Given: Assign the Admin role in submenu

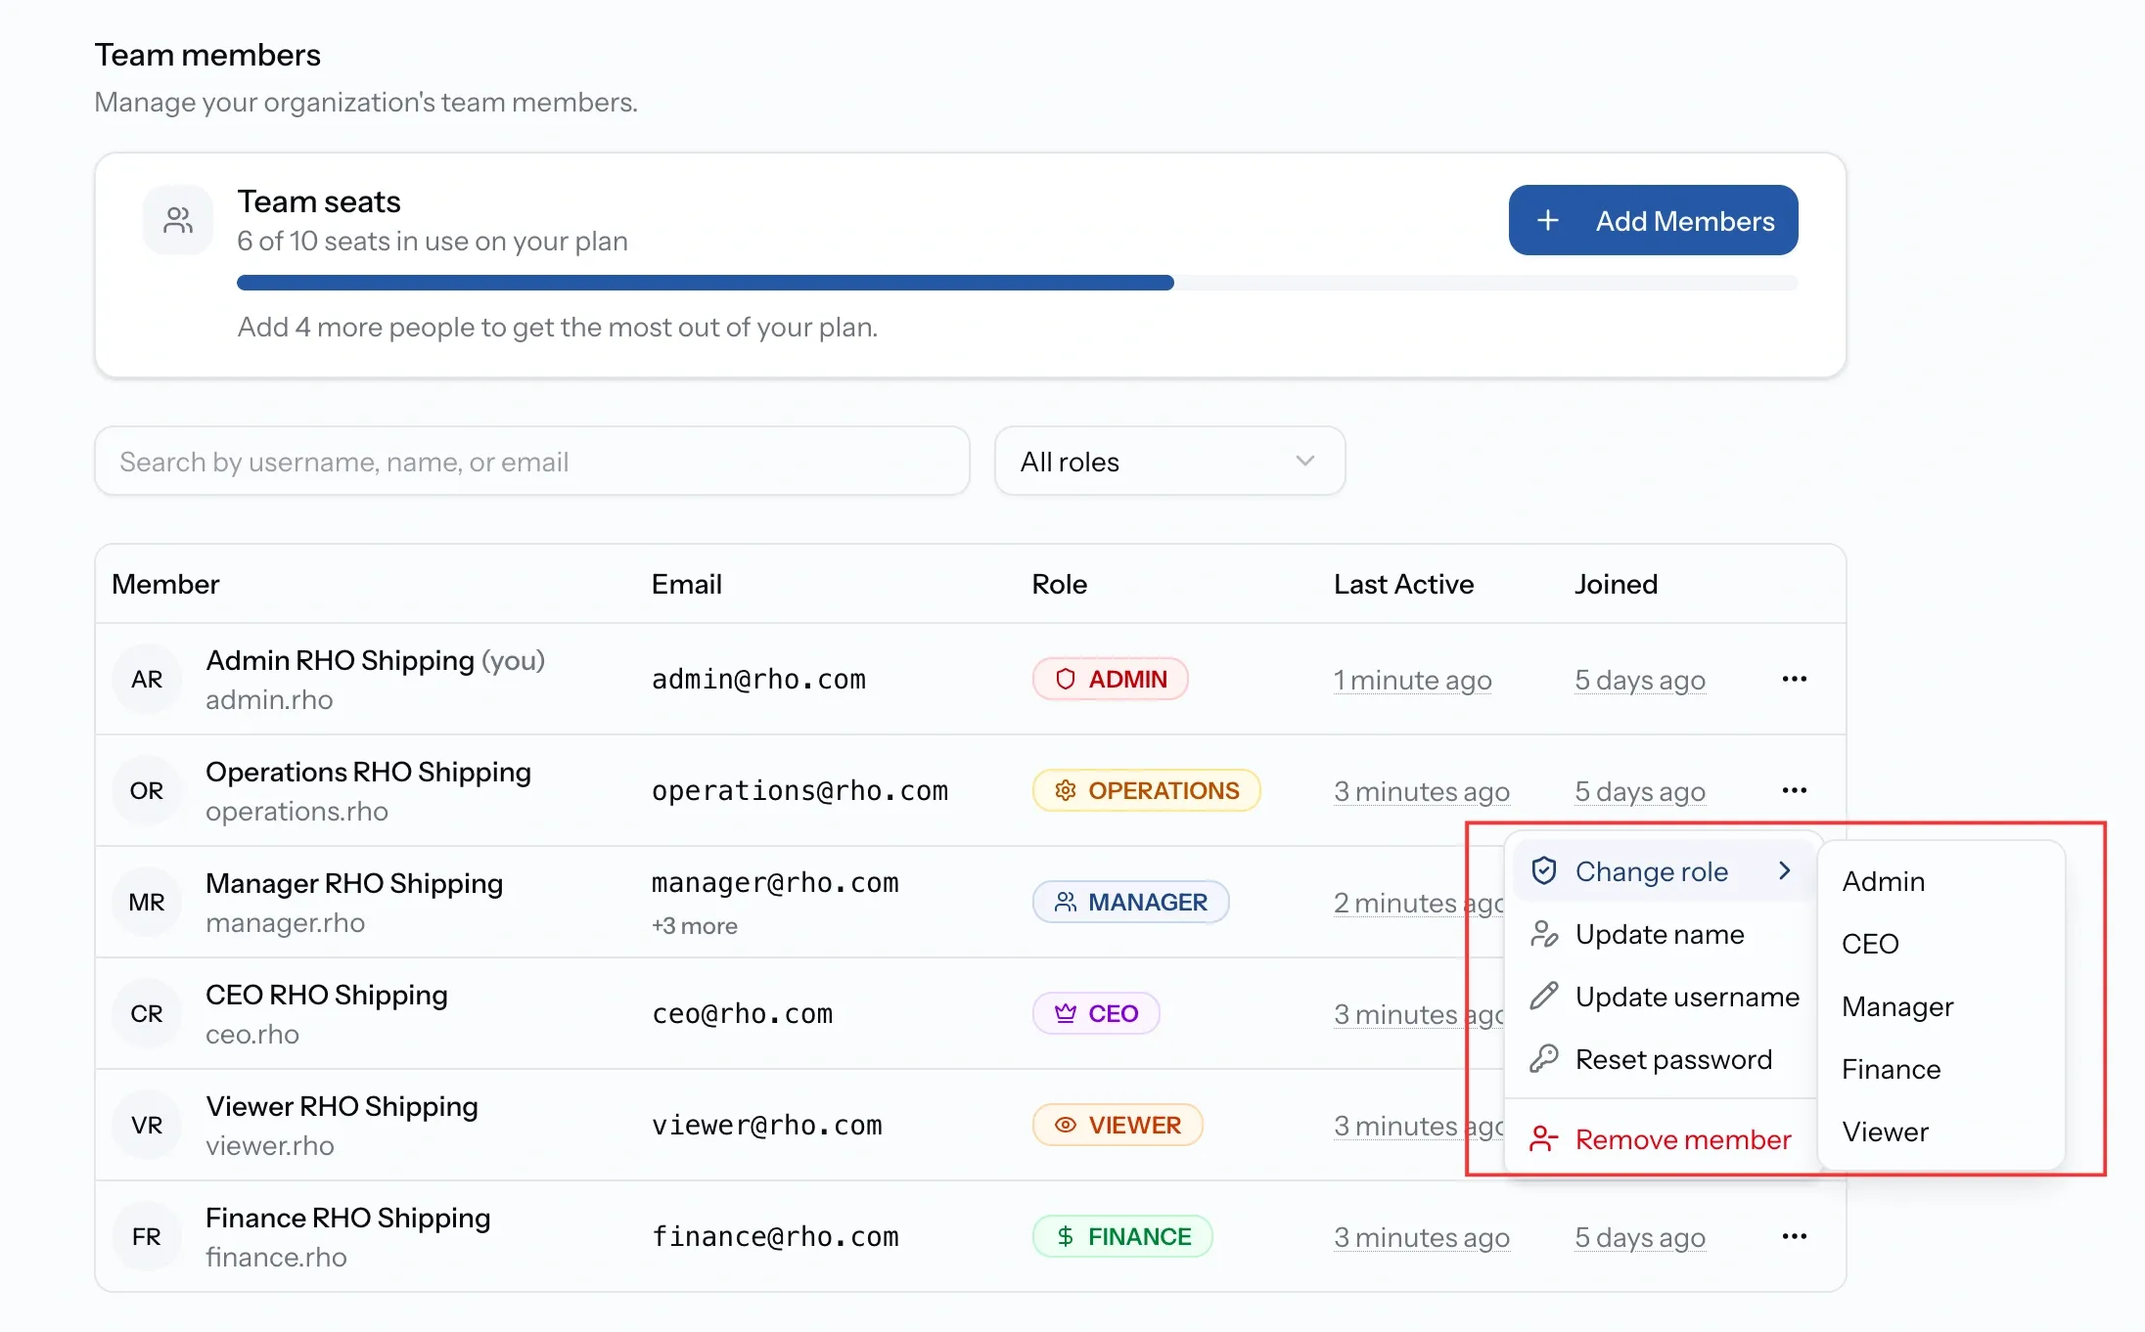Looking at the screenshot, I should pyautogui.click(x=1941, y=881).
